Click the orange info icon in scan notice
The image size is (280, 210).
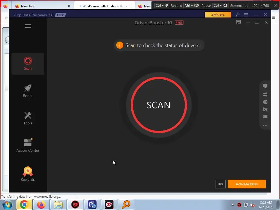120,45
